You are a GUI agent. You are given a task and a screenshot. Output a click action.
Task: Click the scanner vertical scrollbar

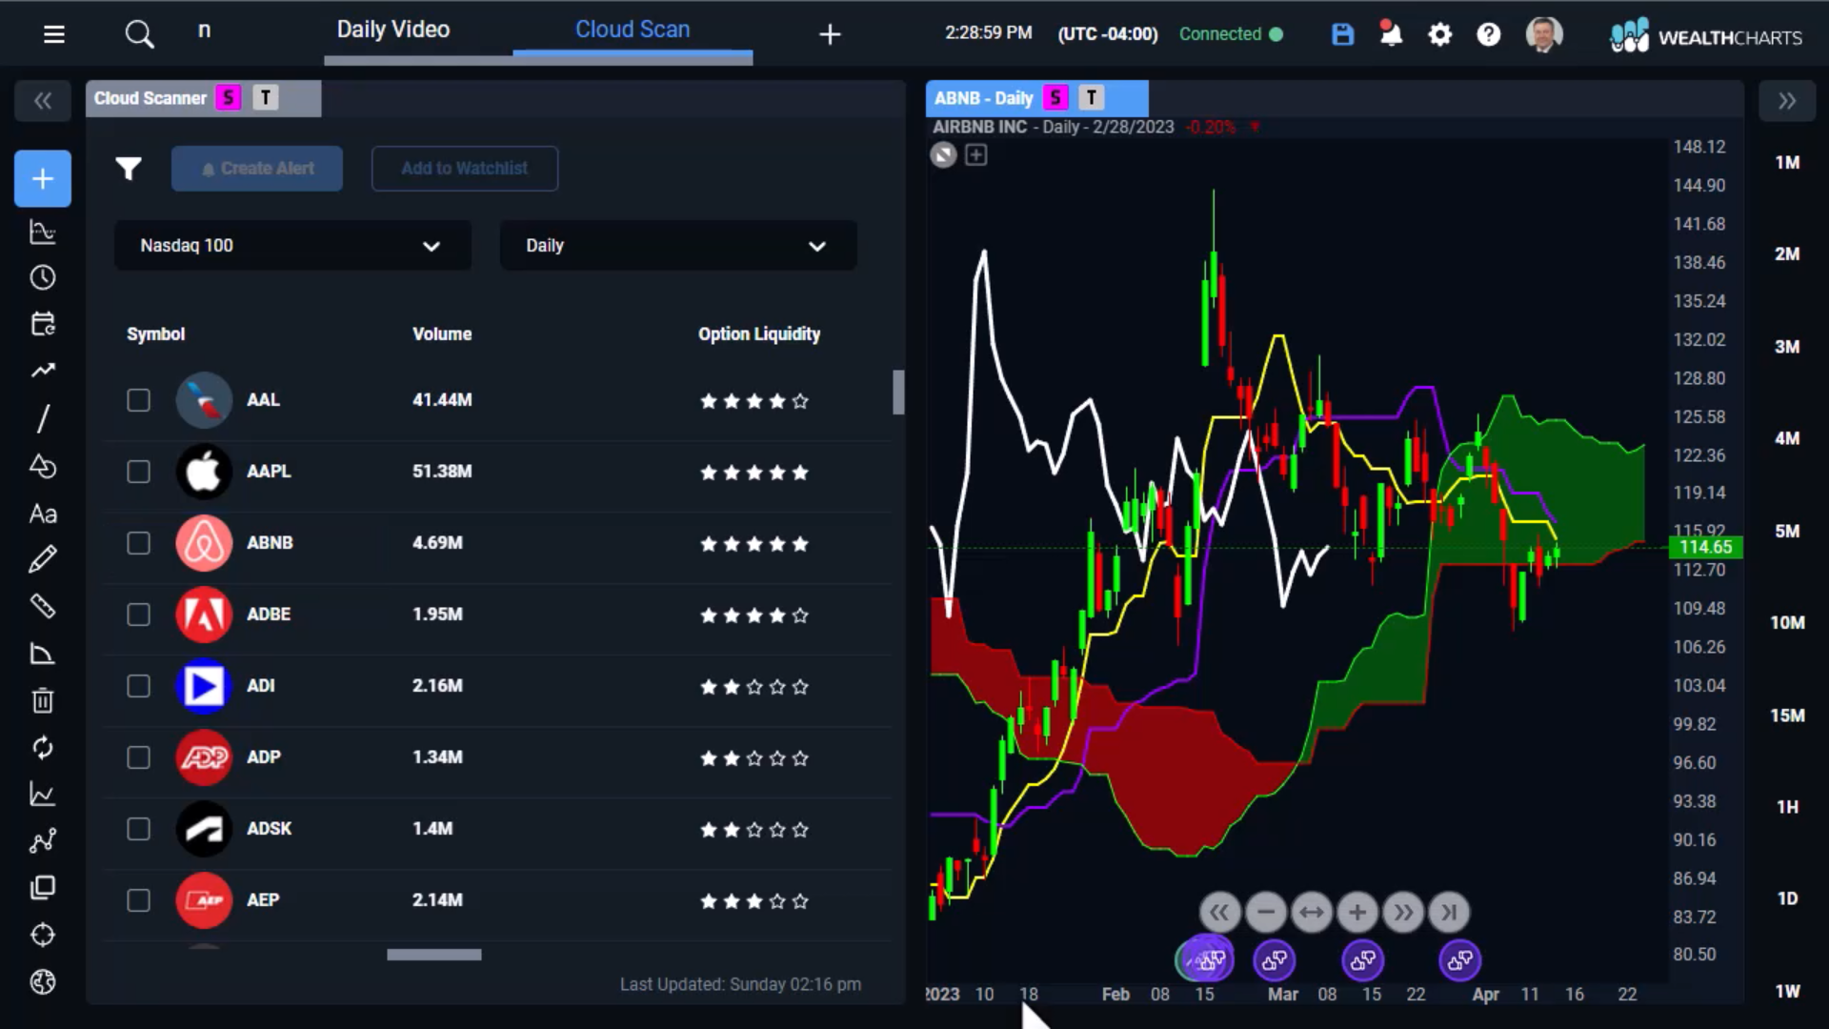898,393
